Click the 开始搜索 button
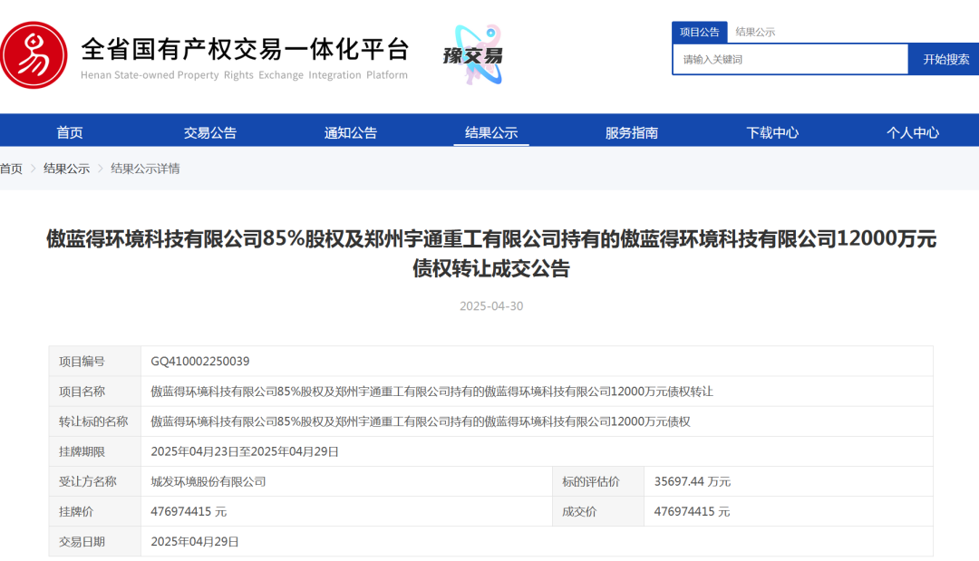This screenshot has height=561, width=979. (945, 59)
